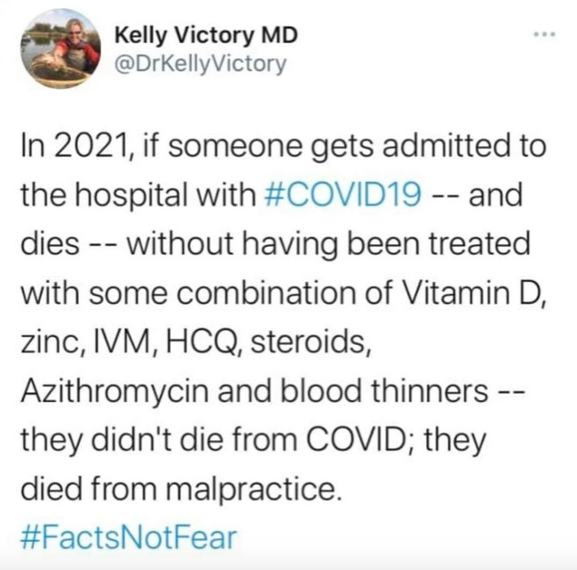Click the word "Azithromycin" in the tweet
The height and width of the screenshot is (570, 577).
tap(114, 391)
